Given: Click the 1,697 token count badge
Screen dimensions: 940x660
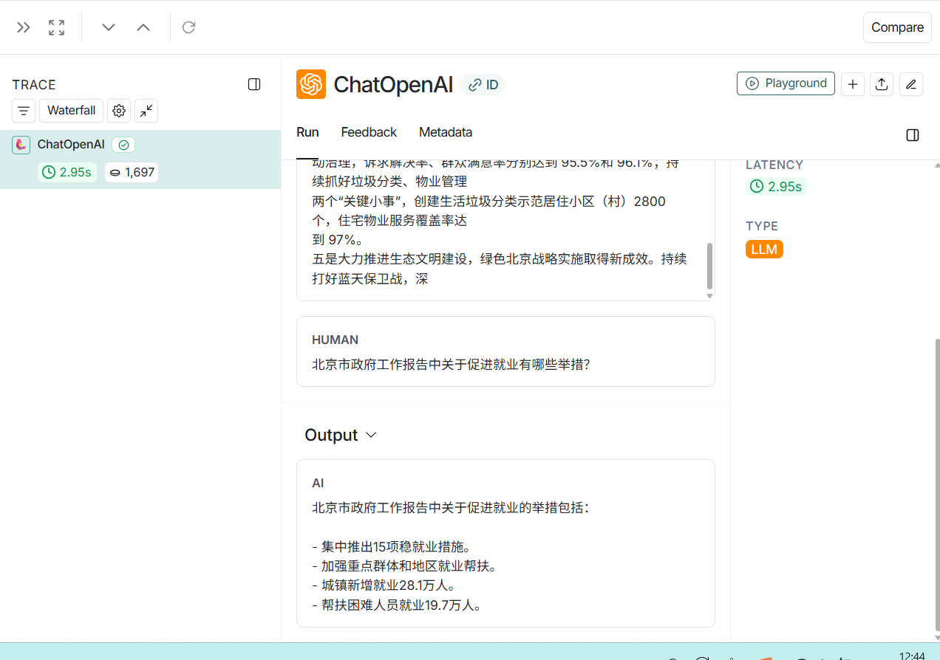Looking at the screenshot, I should click(x=132, y=173).
